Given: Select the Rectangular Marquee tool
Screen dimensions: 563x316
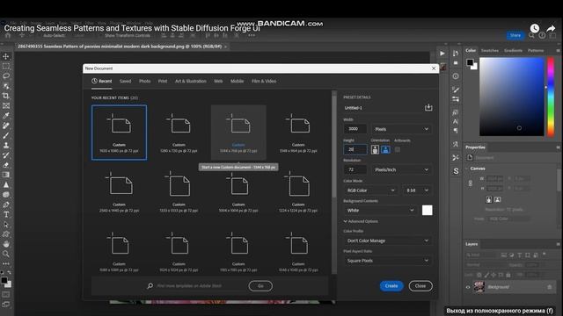Looking at the screenshot, I should point(6,67).
